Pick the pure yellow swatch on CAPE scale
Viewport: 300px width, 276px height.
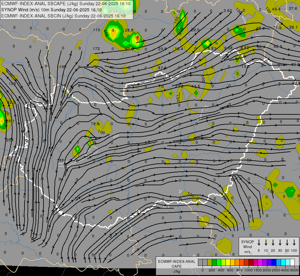228,263
